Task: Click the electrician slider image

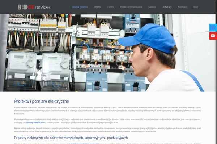Action: (108, 53)
